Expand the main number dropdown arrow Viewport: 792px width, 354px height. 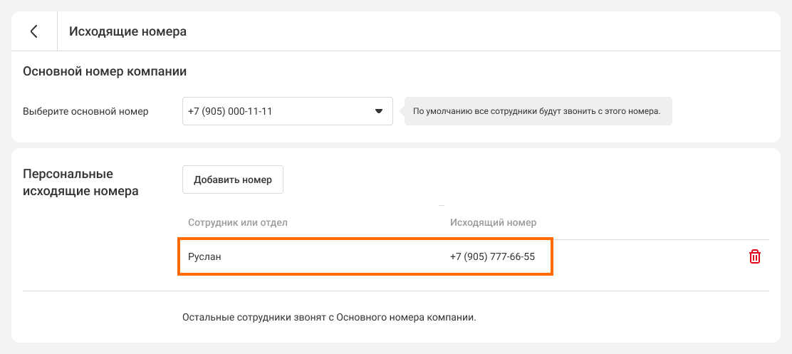(378, 112)
